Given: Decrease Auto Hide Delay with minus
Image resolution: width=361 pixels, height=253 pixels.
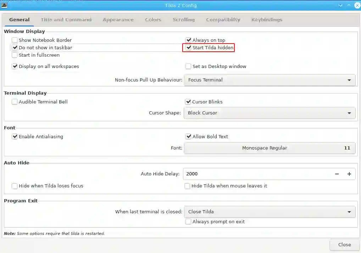Looking at the screenshot, I should 337,174.
